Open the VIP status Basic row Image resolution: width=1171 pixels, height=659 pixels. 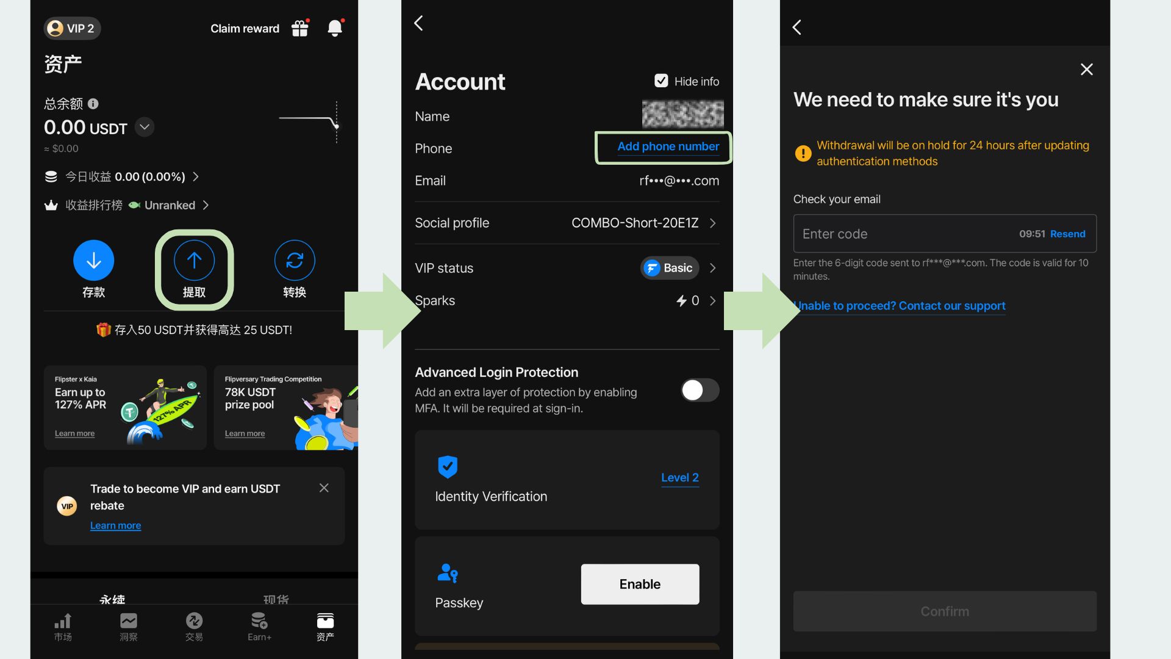(x=677, y=268)
